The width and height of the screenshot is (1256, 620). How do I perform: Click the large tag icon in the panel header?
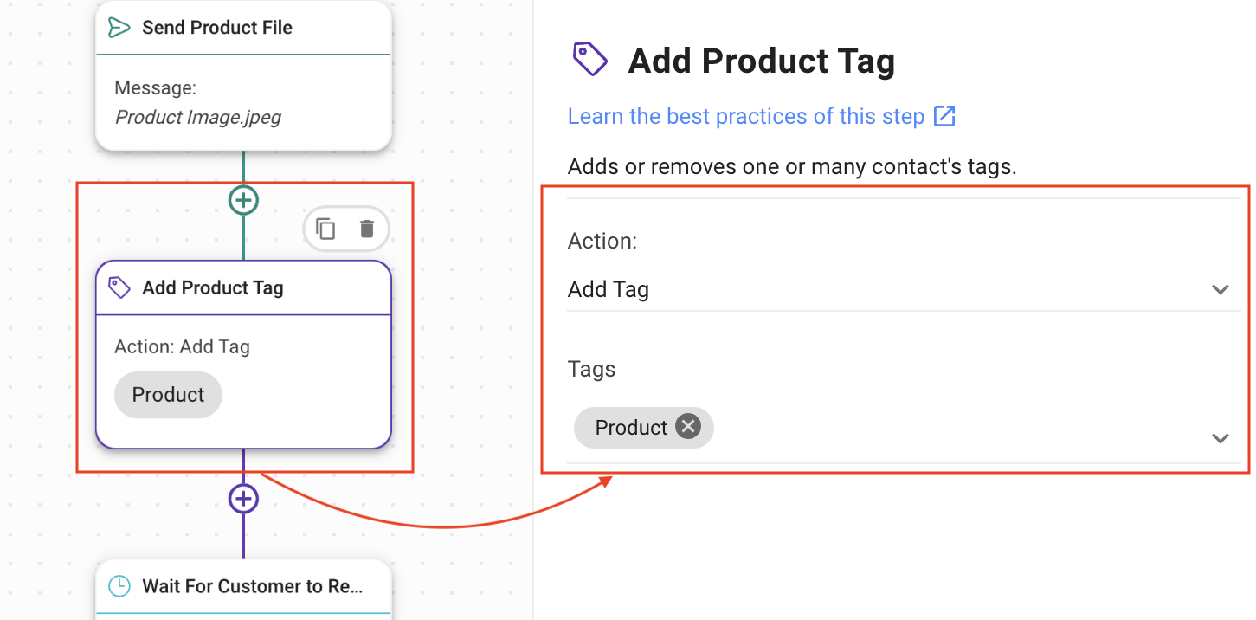tap(590, 60)
